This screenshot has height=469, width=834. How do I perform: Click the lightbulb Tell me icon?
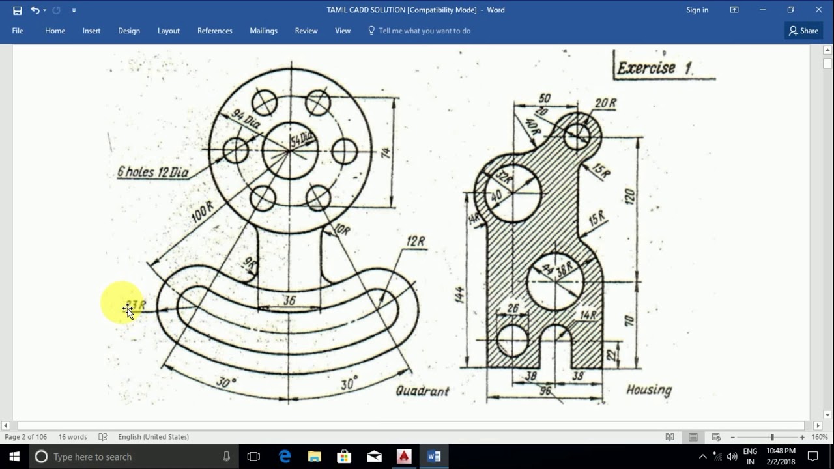point(371,30)
